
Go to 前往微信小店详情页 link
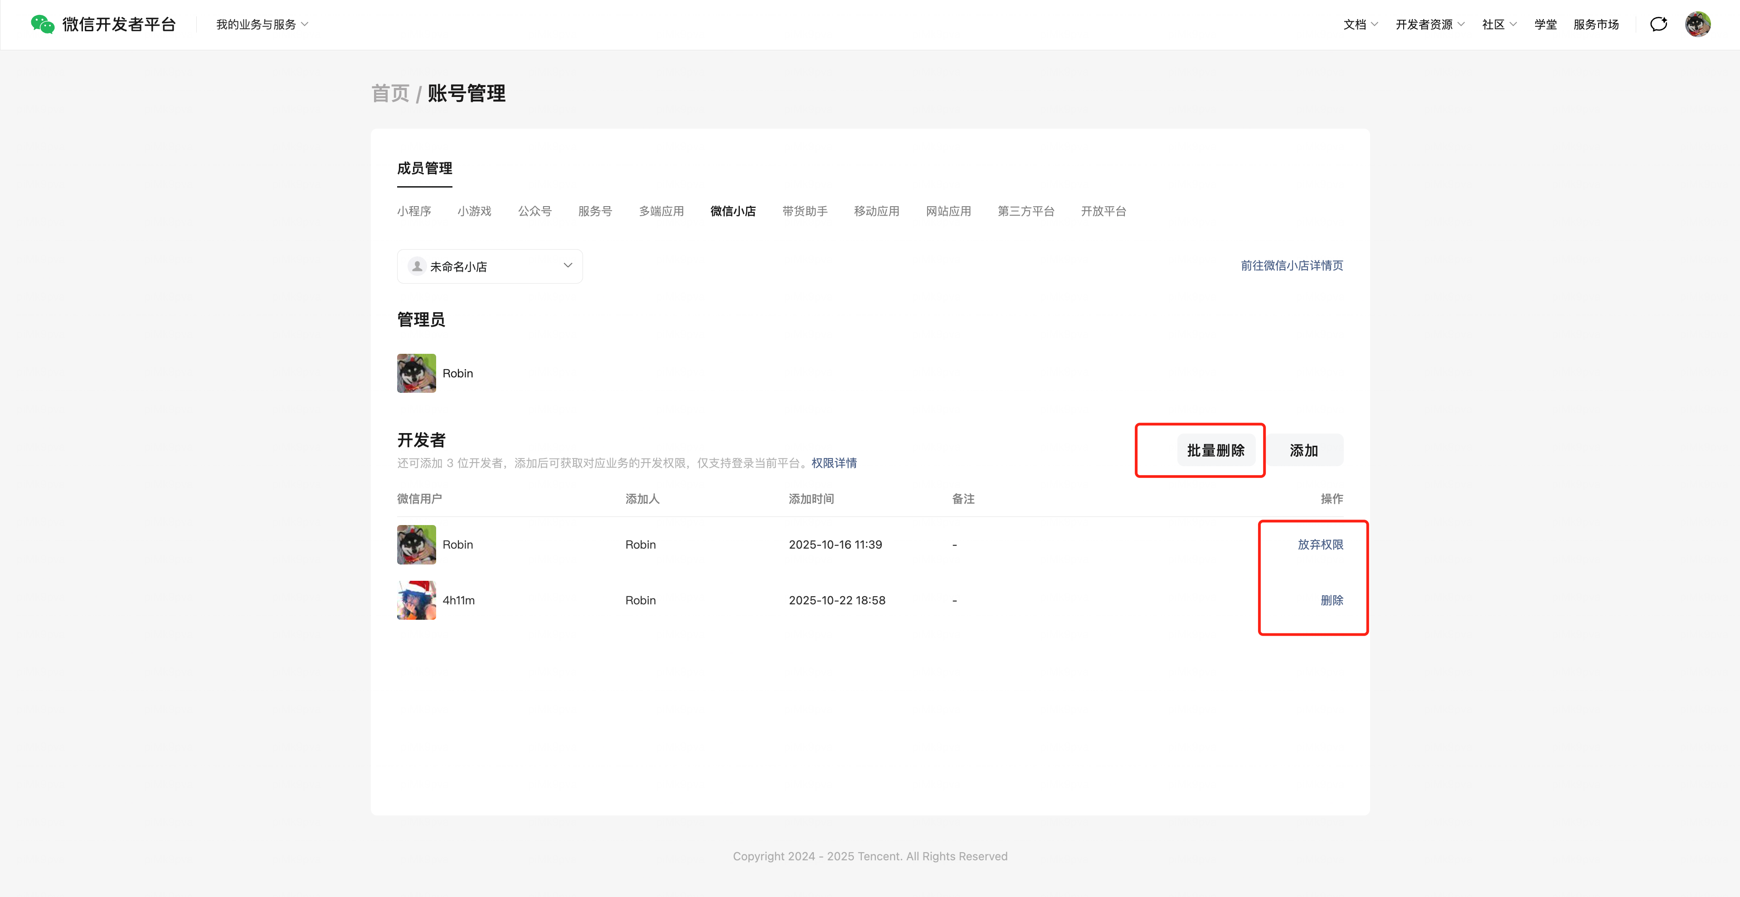point(1292,265)
